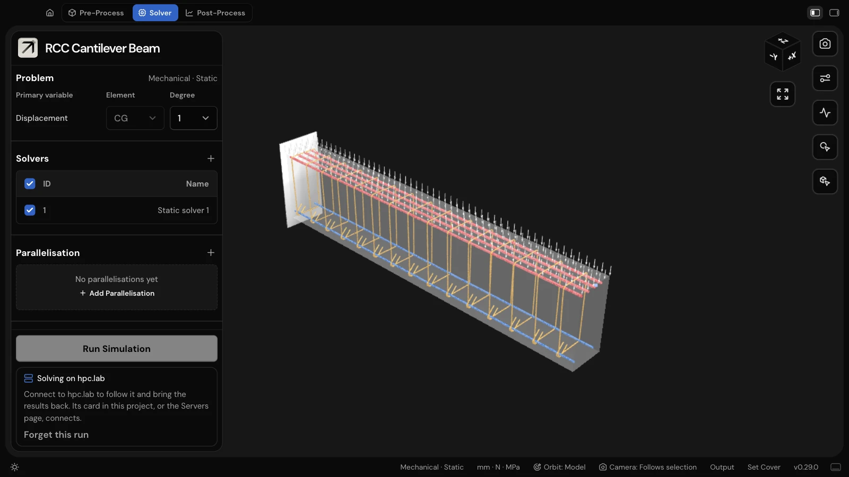Screen dimensions: 849x477
Task: Open the Element CG dropdown
Action: pyautogui.click(x=135, y=118)
